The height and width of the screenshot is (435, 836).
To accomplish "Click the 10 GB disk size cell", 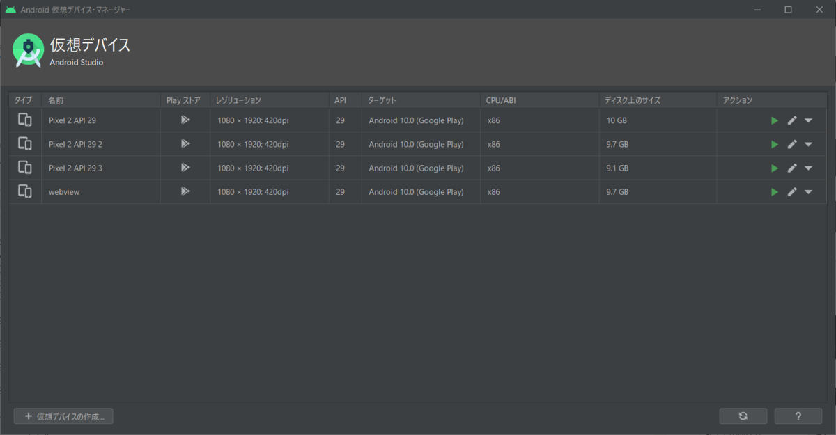I will point(658,120).
